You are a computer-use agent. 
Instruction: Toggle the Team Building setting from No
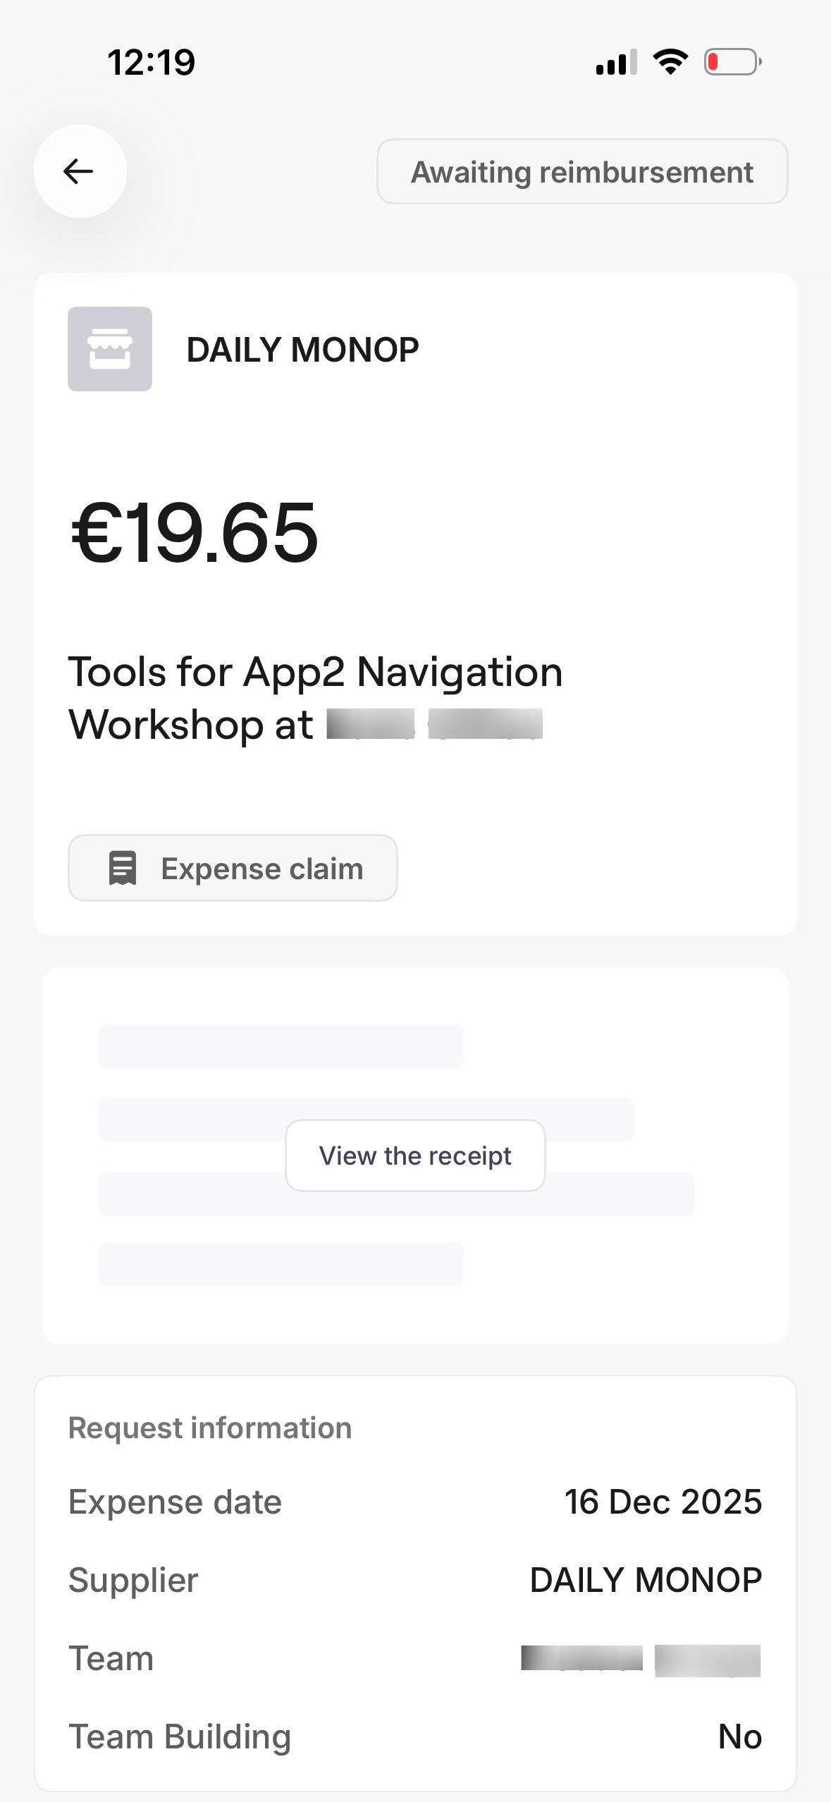(x=739, y=1736)
